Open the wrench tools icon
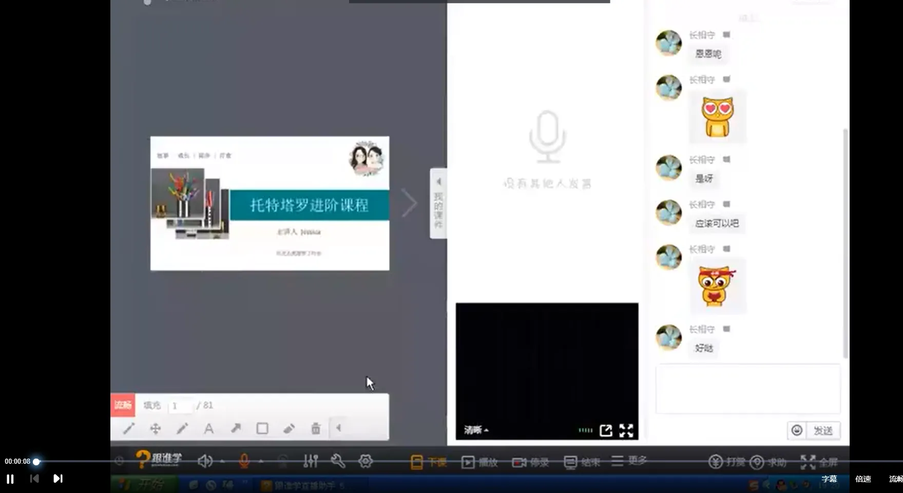This screenshot has height=493, width=903. (338, 461)
